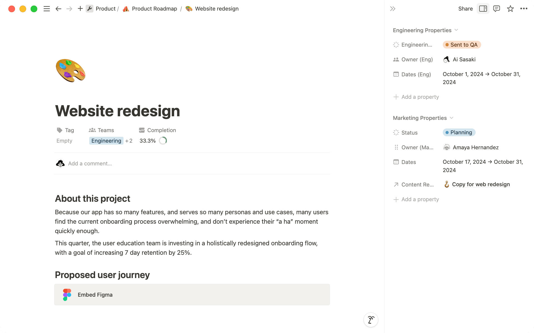Viewport: 534px width, 333px height.
Task: Go back with the left arrow
Action: pos(58,9)
